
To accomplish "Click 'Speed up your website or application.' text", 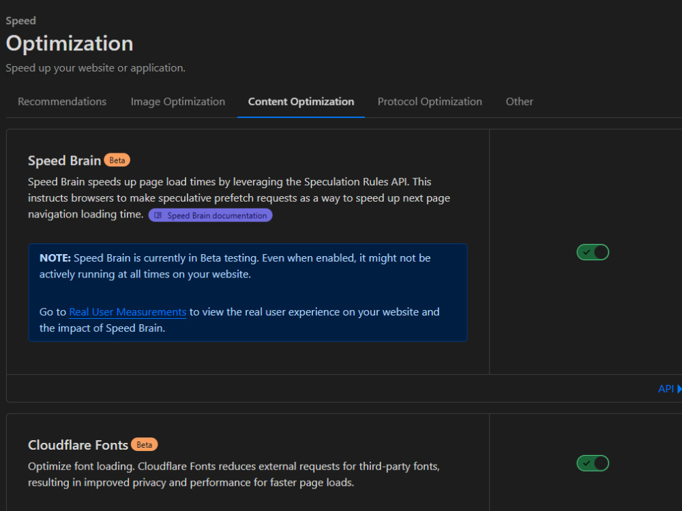I will pyautogui.click(x=95, y=68).
